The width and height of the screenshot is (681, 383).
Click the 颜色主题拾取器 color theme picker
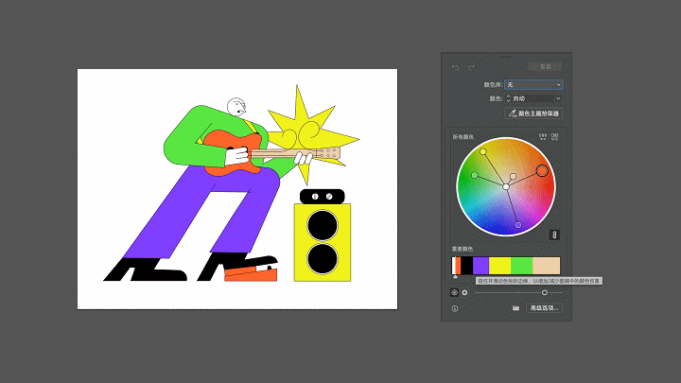[534, 113]
